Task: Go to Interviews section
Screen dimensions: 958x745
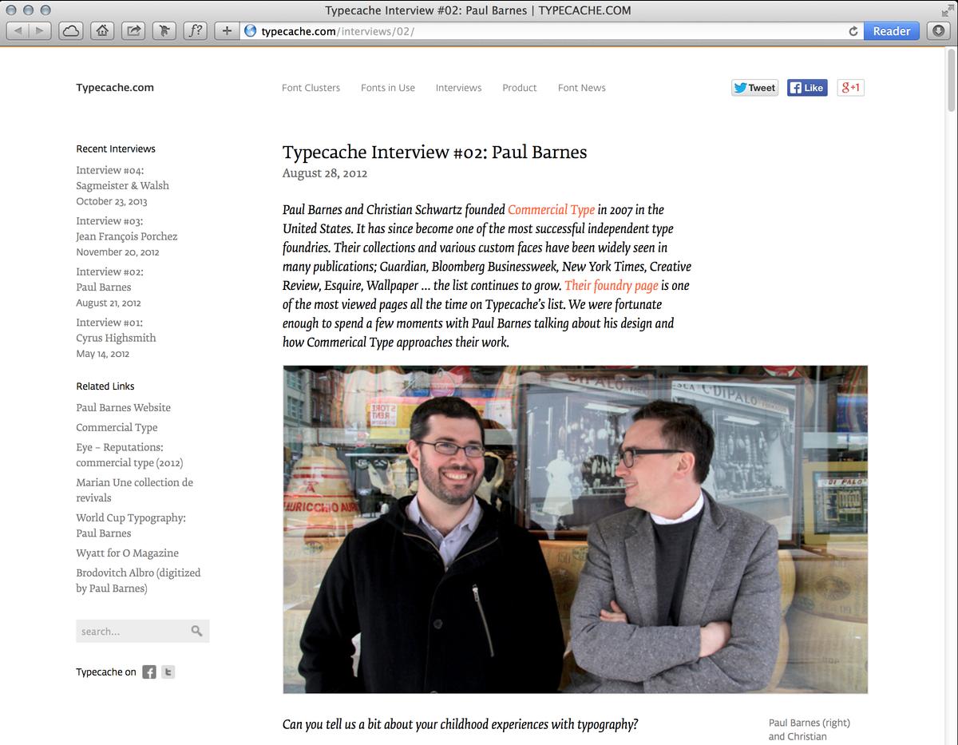Action: (458, 88)
